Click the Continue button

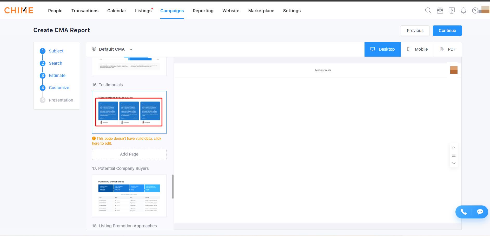(x=447, y=31)
